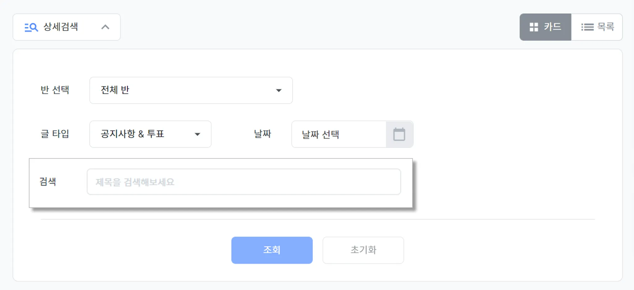Click the 글 타입 label

coord(55,134)
